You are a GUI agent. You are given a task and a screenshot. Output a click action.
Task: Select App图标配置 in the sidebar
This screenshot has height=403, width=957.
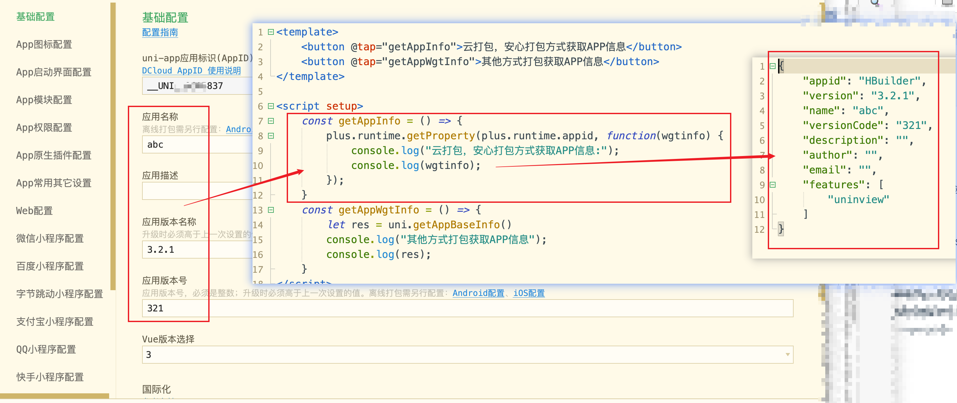click(x=44, y=44)
